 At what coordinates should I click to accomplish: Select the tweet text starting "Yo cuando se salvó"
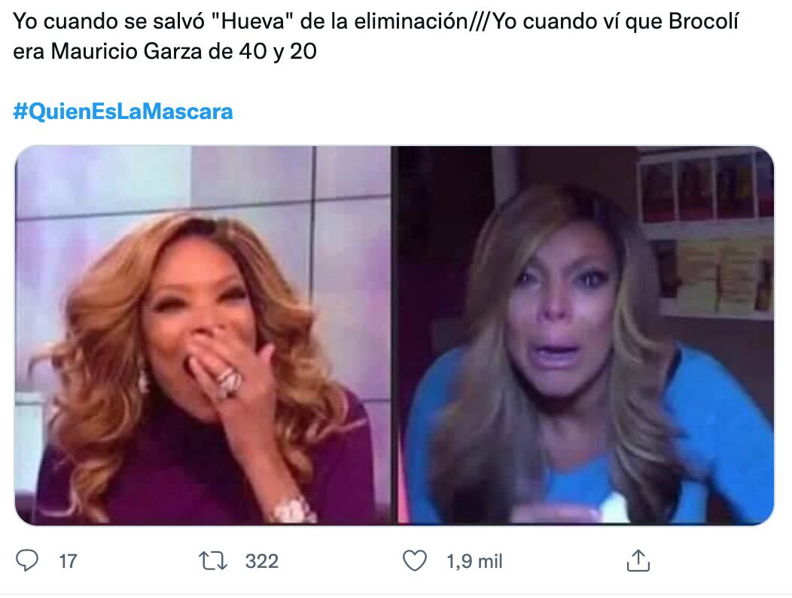pyautogui.click(x=376, y=36)
